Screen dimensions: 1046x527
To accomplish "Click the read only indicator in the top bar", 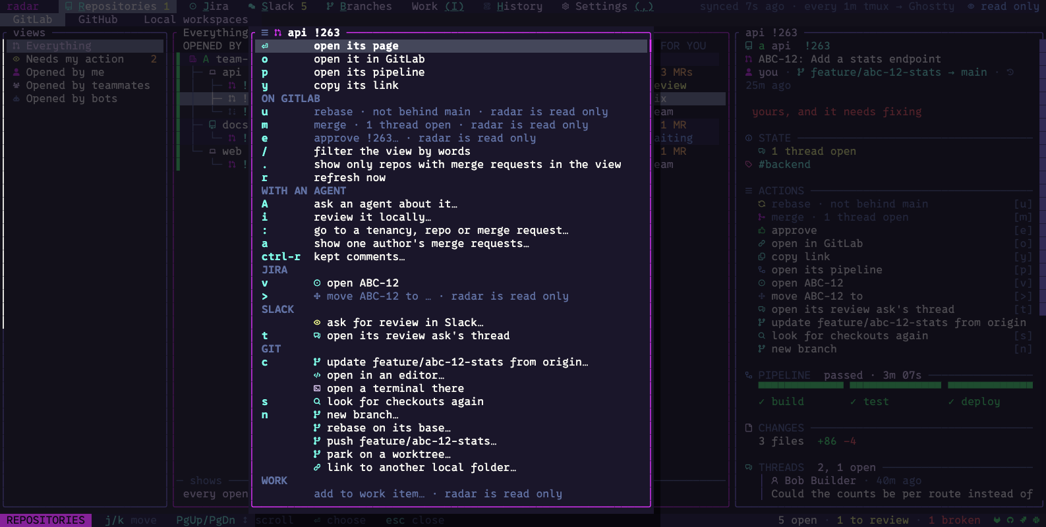I will point(1003,7).
